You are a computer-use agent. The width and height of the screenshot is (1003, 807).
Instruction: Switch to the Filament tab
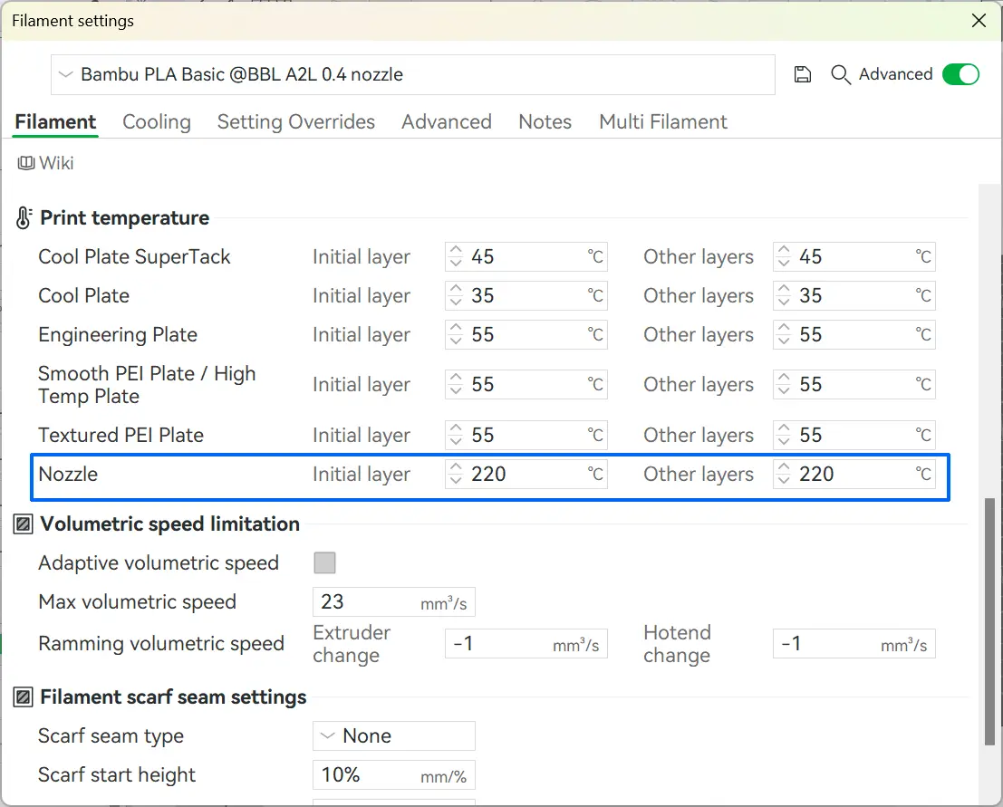pyautogui.click(x=55, y=121)
